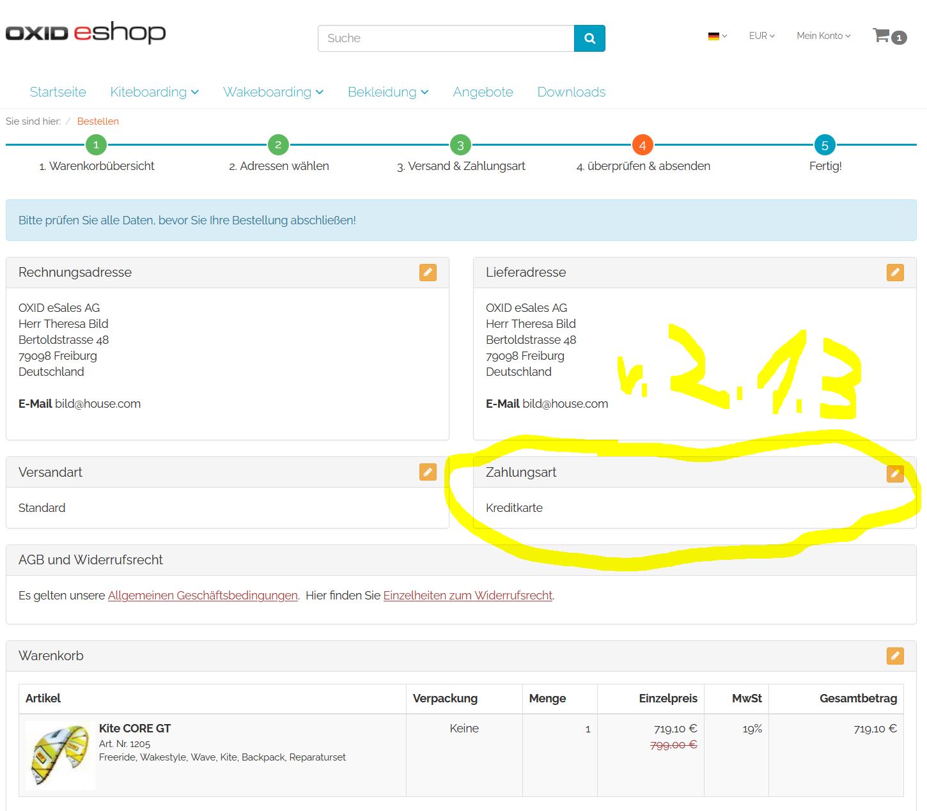Click the Kite CORE GT product thumbnail
This screenshot has height=811, width=927.
click(60, 755)
